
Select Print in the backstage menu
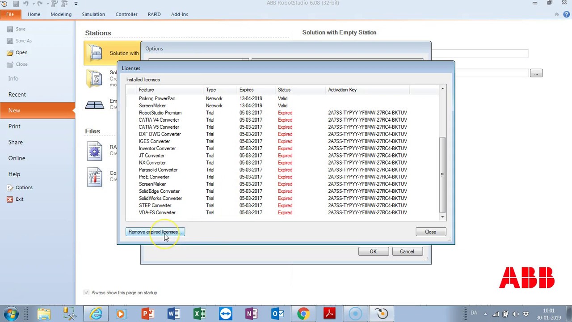(x=14, y=126)
